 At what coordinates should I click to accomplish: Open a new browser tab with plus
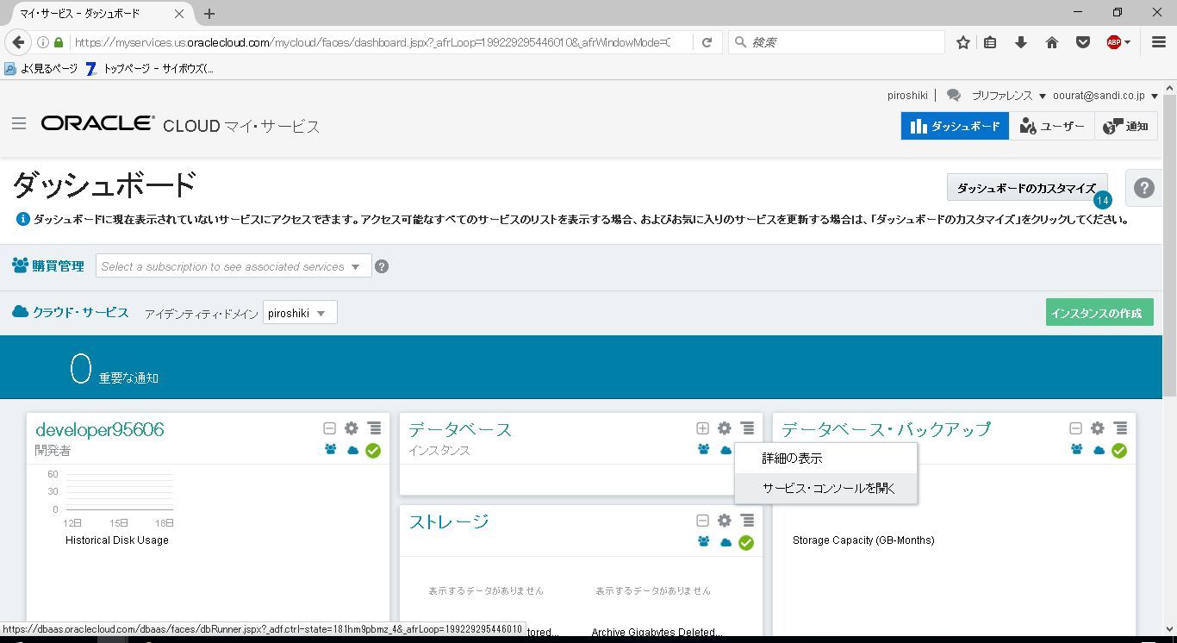point(209,14)
